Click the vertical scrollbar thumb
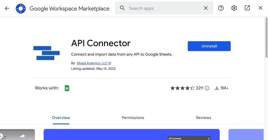The width and height of the screenshot is (268, 140). 266,38
